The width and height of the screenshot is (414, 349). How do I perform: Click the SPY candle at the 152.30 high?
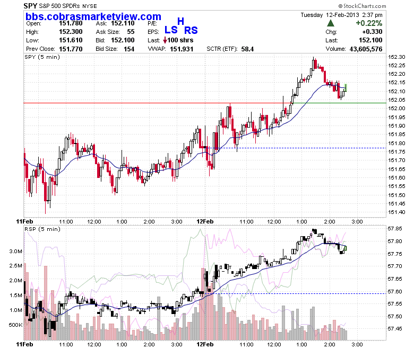pyautogui.click(x=313, y=64)
